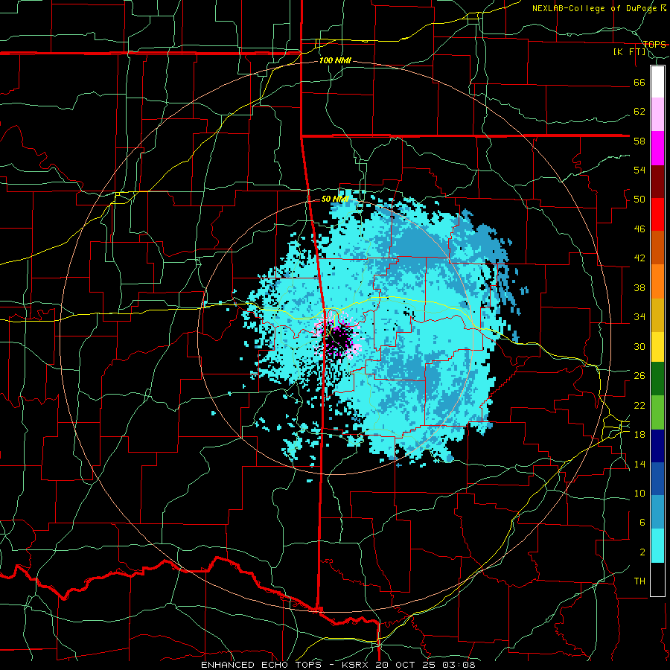The height and width of the screenshot is (670, 670).
Task: Click the 54 legend value
Action: (x=639, y=170)
